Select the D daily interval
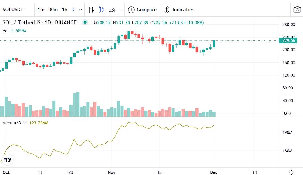The width and height of the screenshot is (303, 175). coord(73,10)
